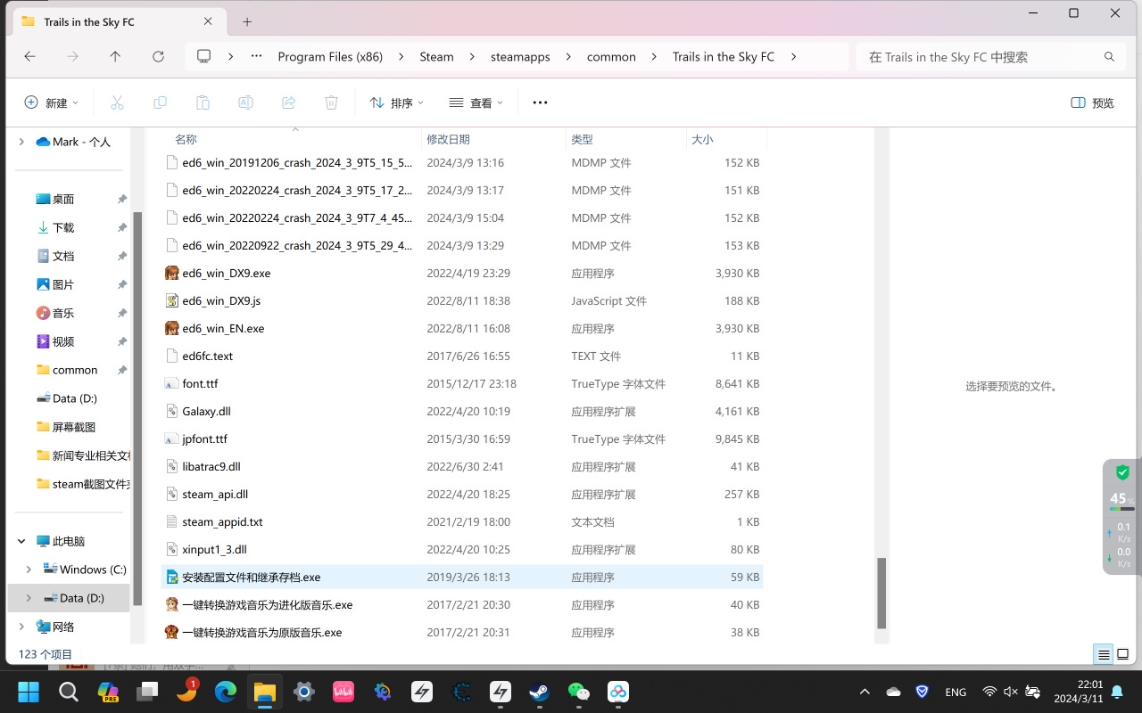The width and height of the screenshot is (1142, 713).
Task: Click the Paste clipboard icon in toolbar
Action: (x=203, y=102)
